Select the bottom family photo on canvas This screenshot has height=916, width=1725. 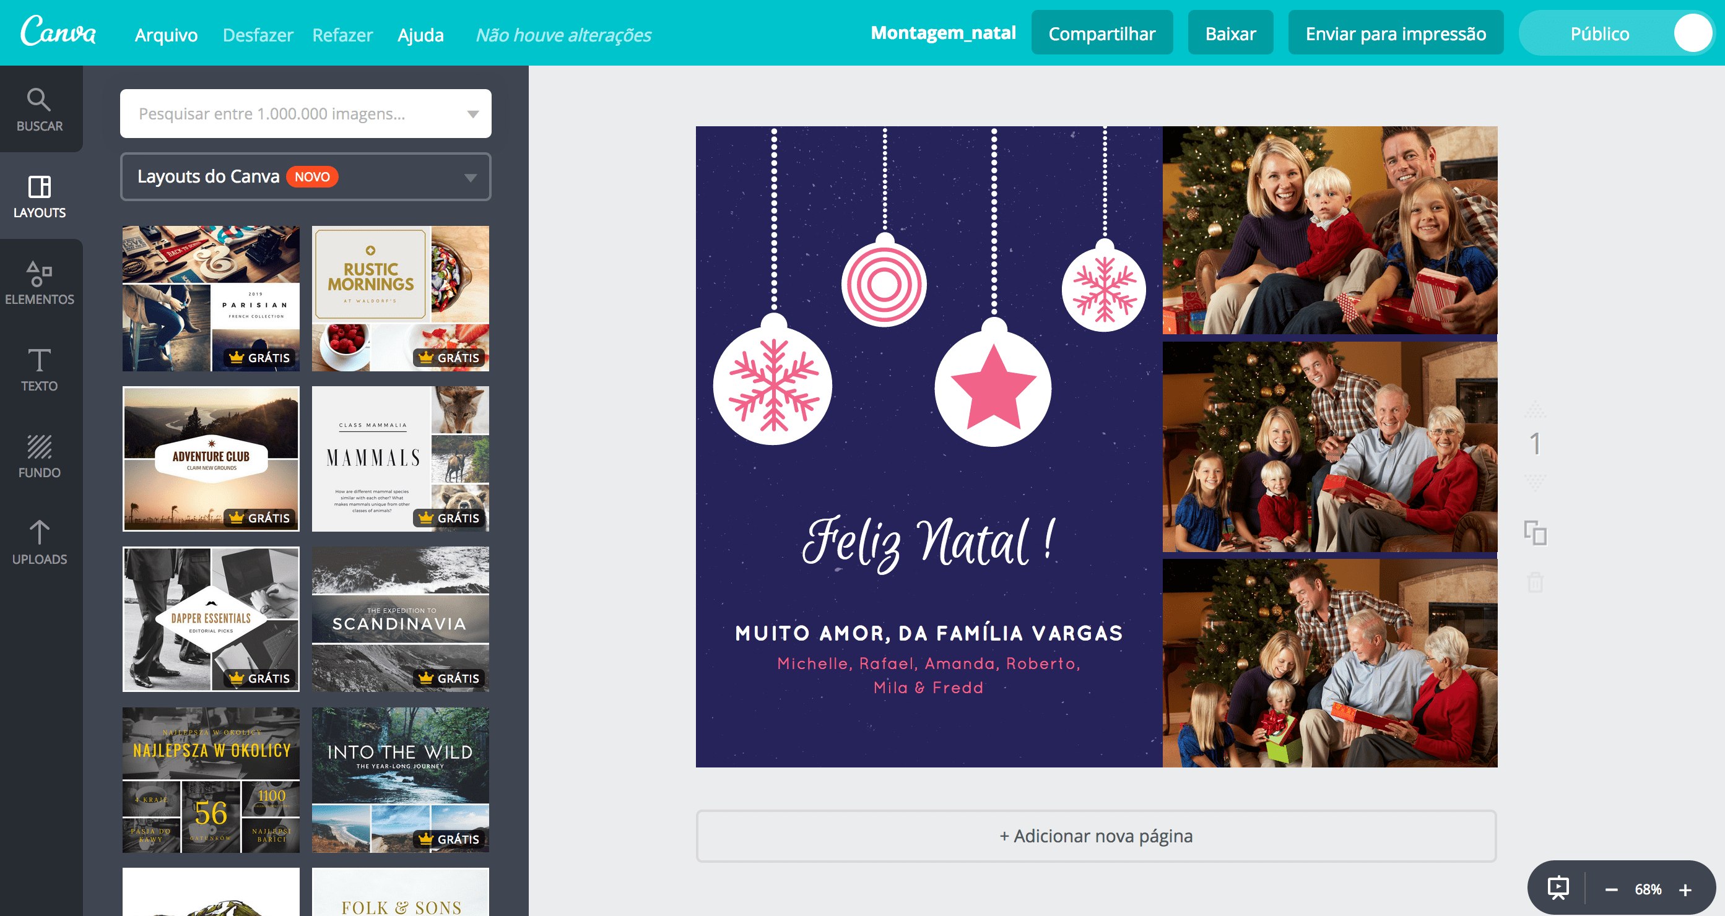click(x=1330, y=663)
